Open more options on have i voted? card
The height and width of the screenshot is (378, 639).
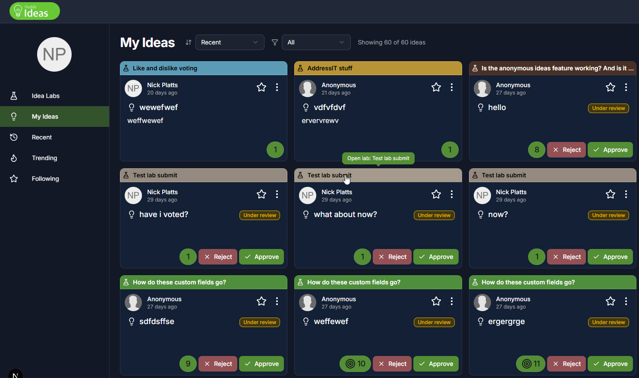(277, 194)
